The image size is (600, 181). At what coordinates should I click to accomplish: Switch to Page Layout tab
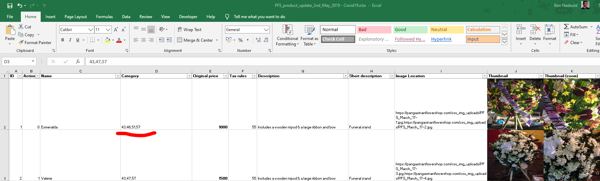(76, 17)
